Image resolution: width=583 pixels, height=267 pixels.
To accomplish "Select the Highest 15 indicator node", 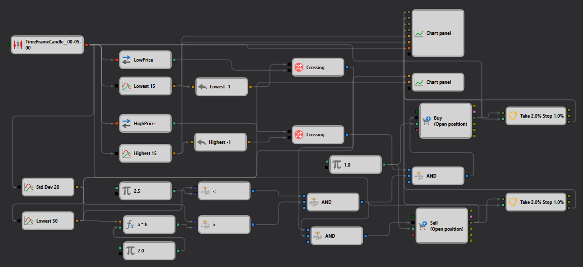I will click(146, 153).
